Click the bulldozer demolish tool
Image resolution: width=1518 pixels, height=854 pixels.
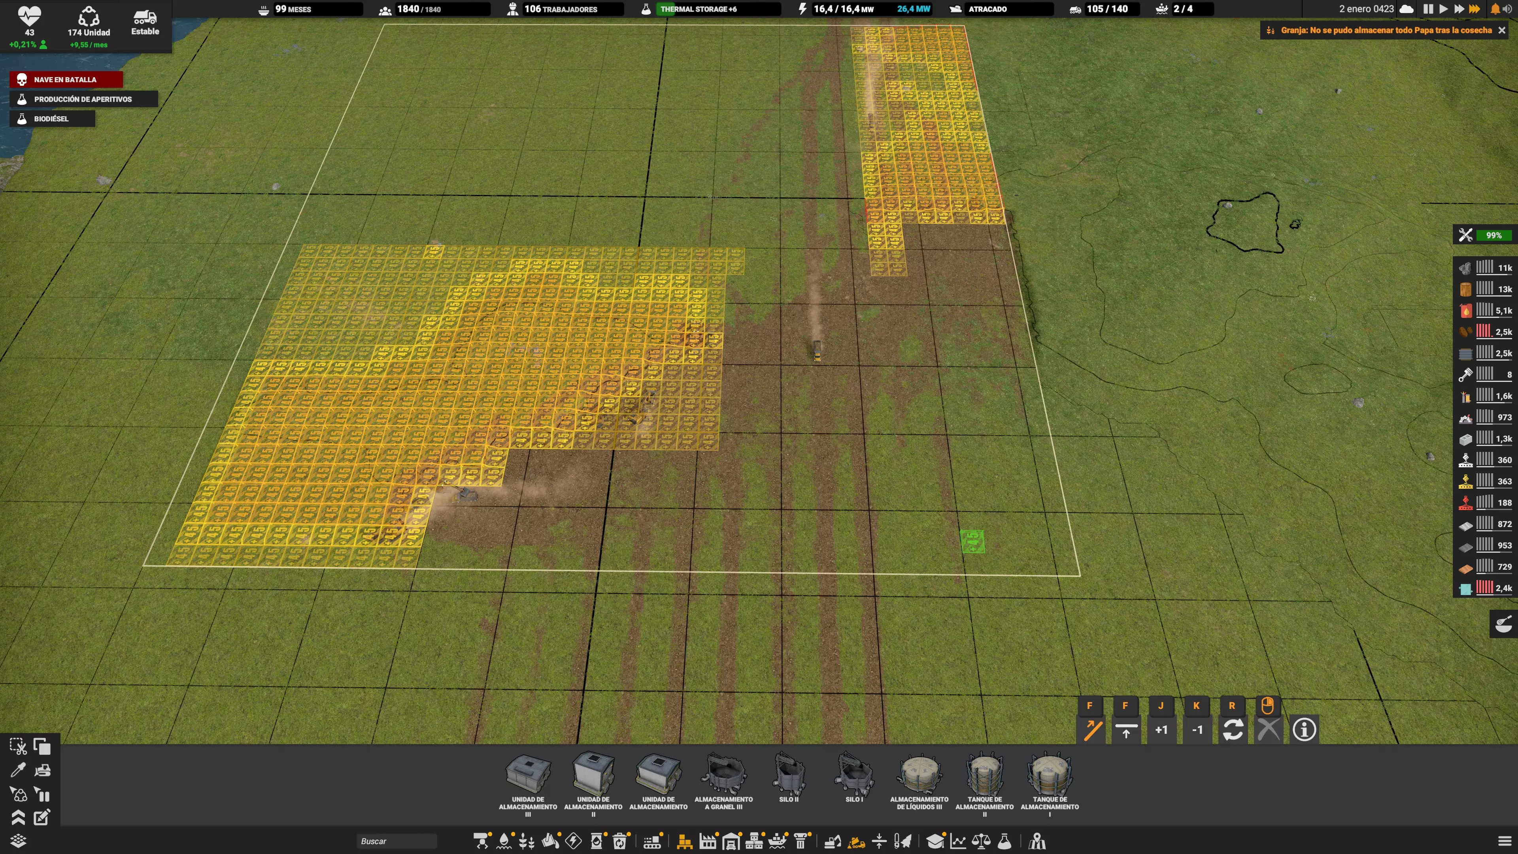click(42, 770)
